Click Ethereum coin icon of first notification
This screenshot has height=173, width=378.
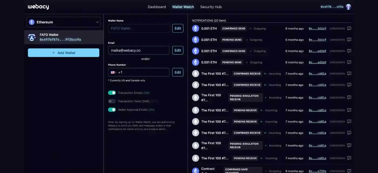click(x=195, y=29)
